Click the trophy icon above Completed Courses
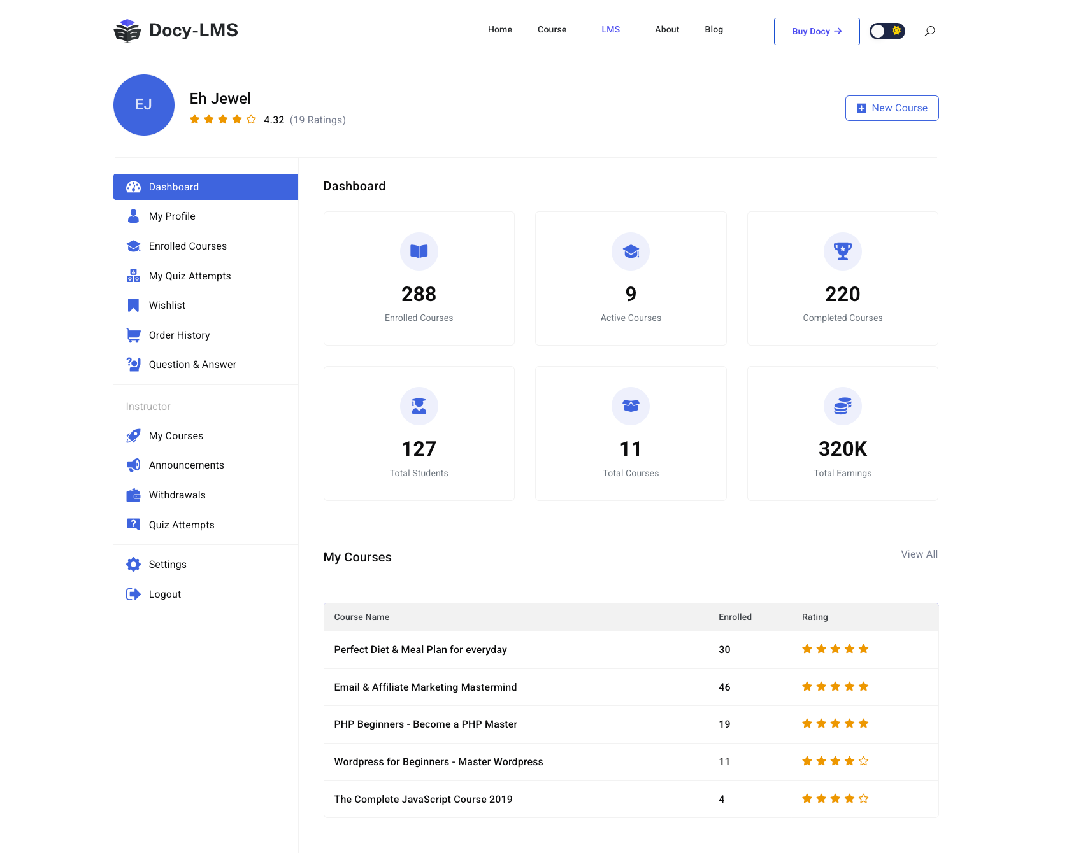 pos(843,251)
